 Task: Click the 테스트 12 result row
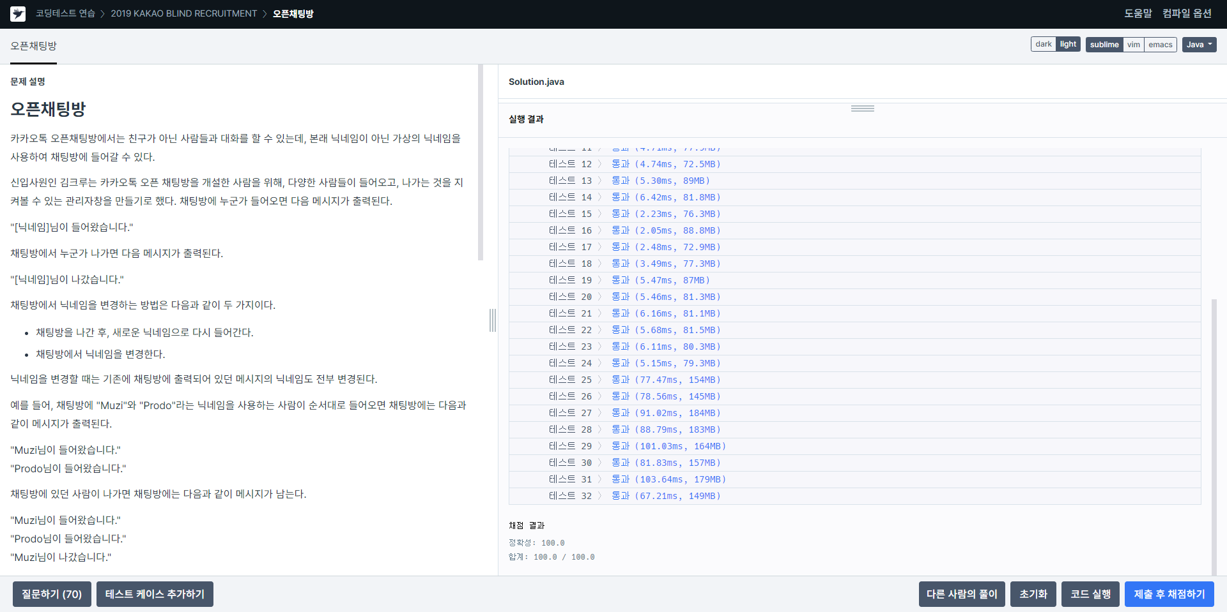coord(855,164)
